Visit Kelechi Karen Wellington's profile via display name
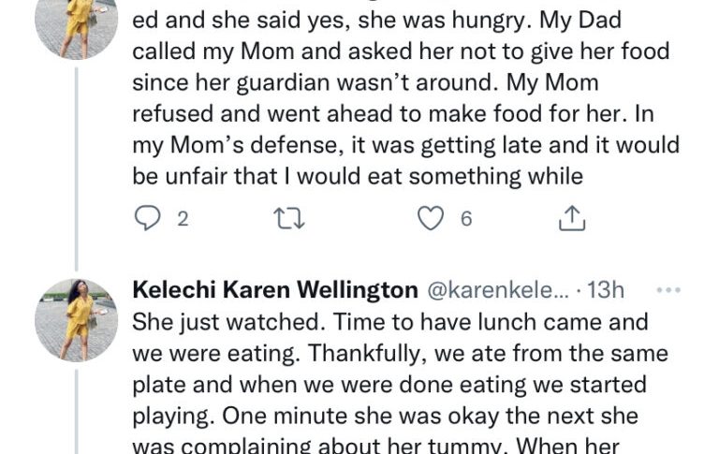Viewport: 719px width, 454px height. (x=274, y=290)
